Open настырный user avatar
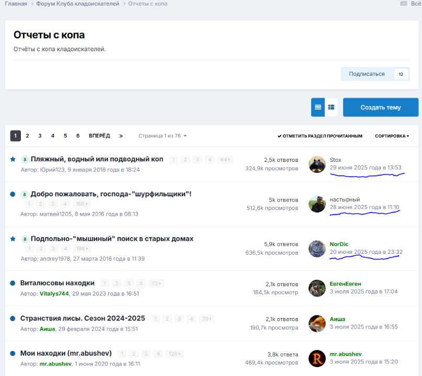 point(317,204)
